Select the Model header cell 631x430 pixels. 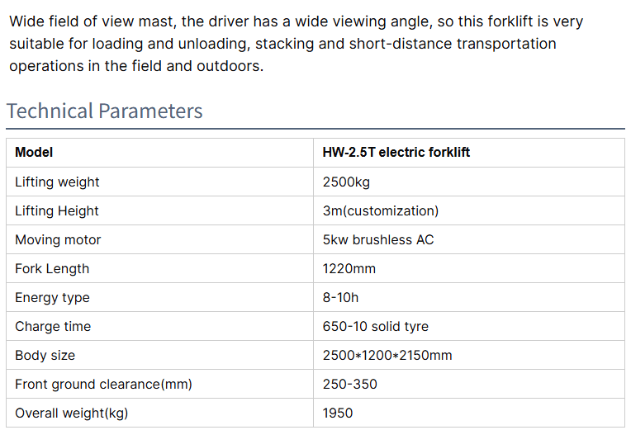point(34,153)
